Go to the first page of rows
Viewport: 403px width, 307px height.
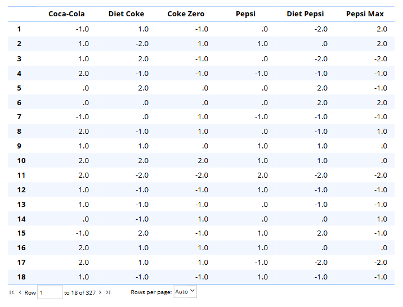click(x=12, y=292)
